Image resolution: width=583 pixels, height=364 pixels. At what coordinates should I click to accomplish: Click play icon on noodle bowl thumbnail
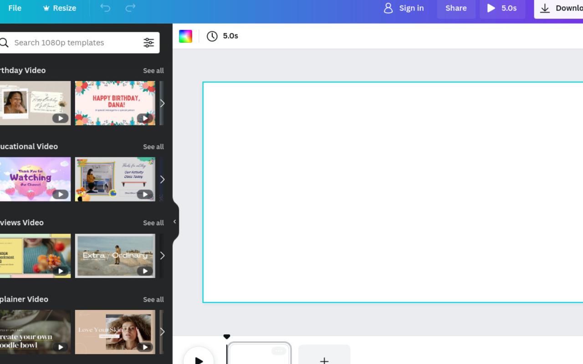click(61, 347)
